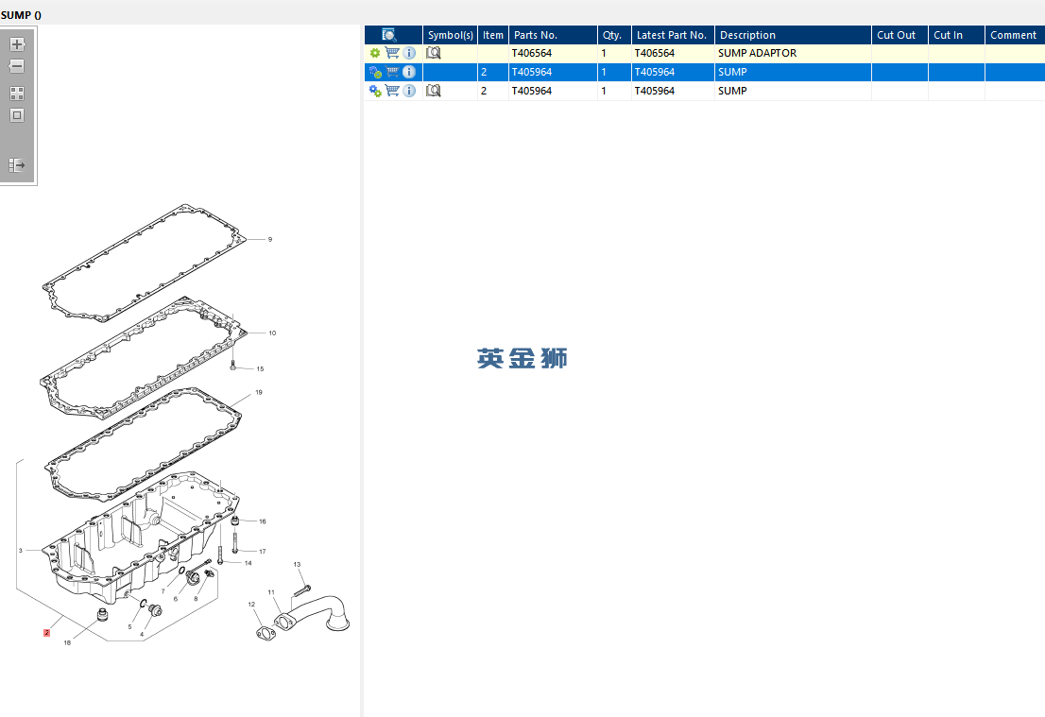
Task: Click the Cut In column header
Action: pos(956,35)
